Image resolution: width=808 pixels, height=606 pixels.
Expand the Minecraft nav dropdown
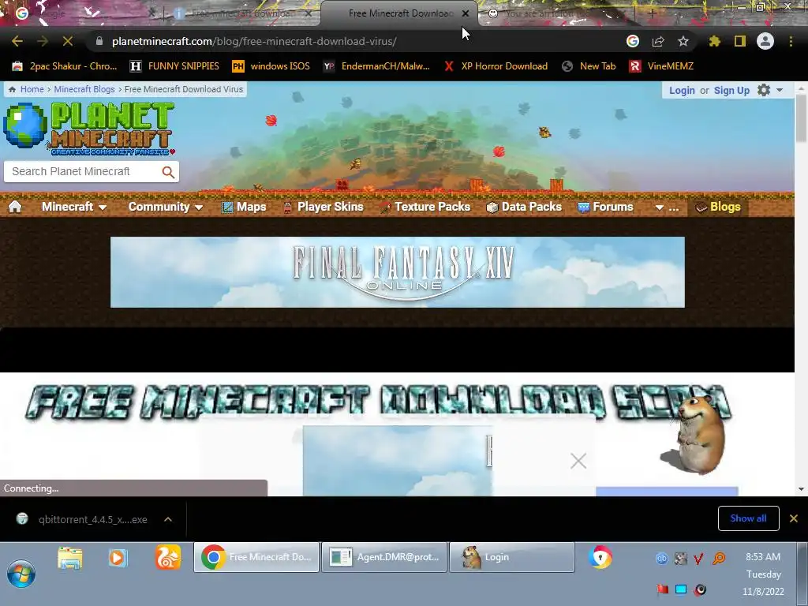(74, 207)
